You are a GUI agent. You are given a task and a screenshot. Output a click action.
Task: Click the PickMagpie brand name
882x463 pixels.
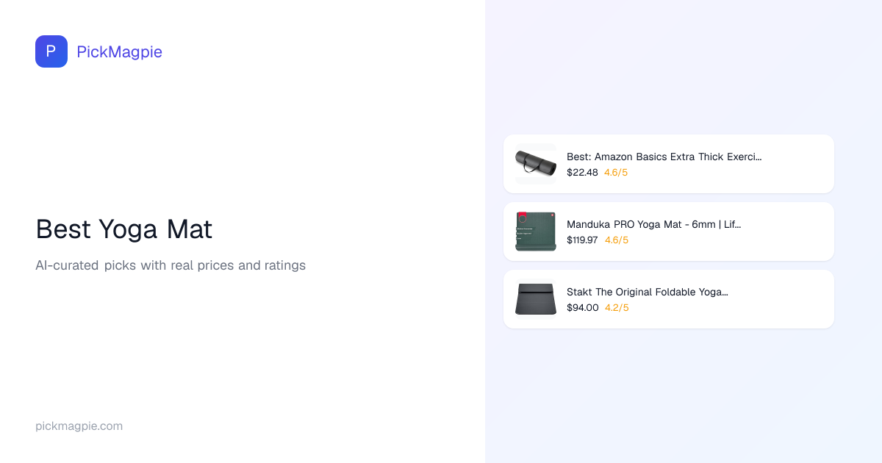pos(119,51)
